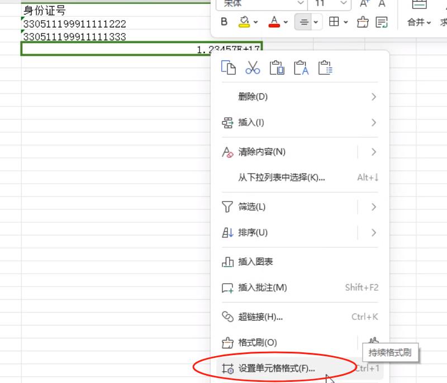Expand the 筛选 submenu arrow
This screenshot has width=447, height=383.
374,207
